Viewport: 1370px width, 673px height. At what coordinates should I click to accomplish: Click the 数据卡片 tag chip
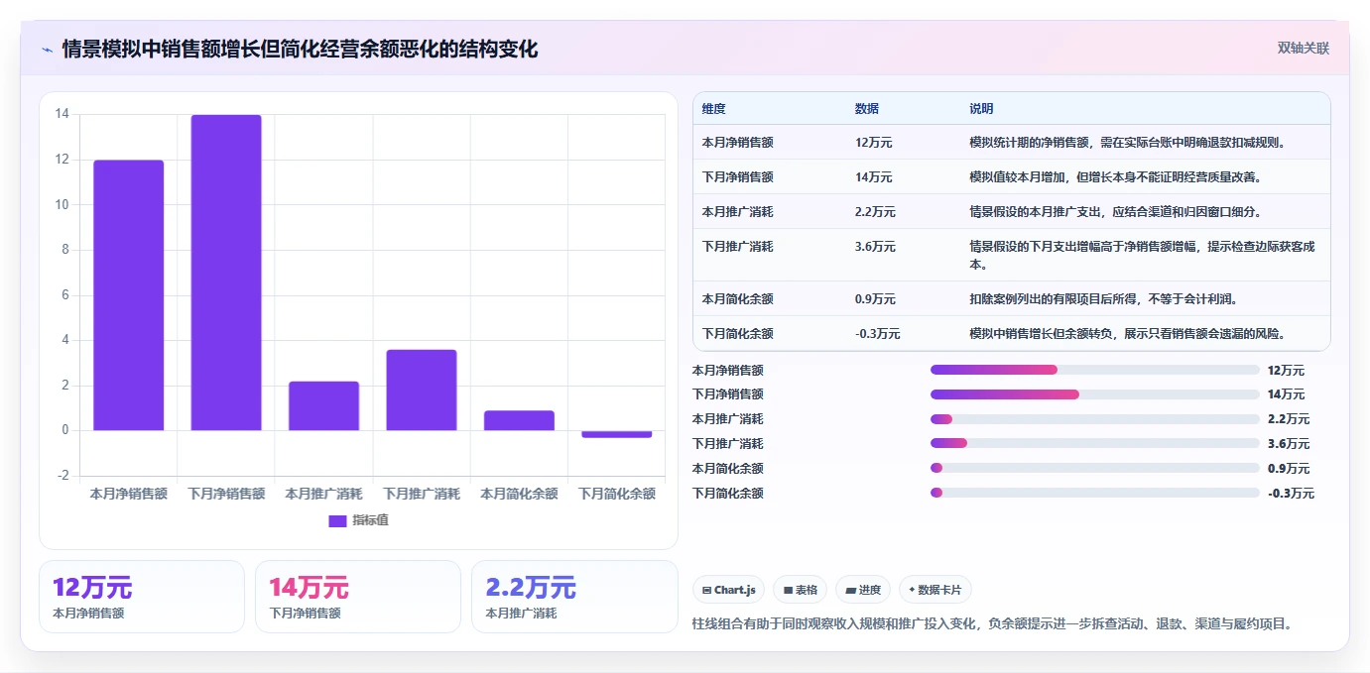point(935,590)
